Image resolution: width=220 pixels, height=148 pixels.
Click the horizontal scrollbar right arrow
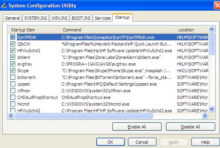tap(205, 116)
